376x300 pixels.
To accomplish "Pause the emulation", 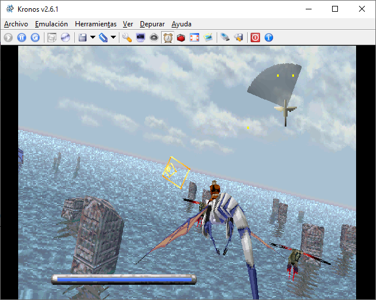I will [x=22, y=37].
